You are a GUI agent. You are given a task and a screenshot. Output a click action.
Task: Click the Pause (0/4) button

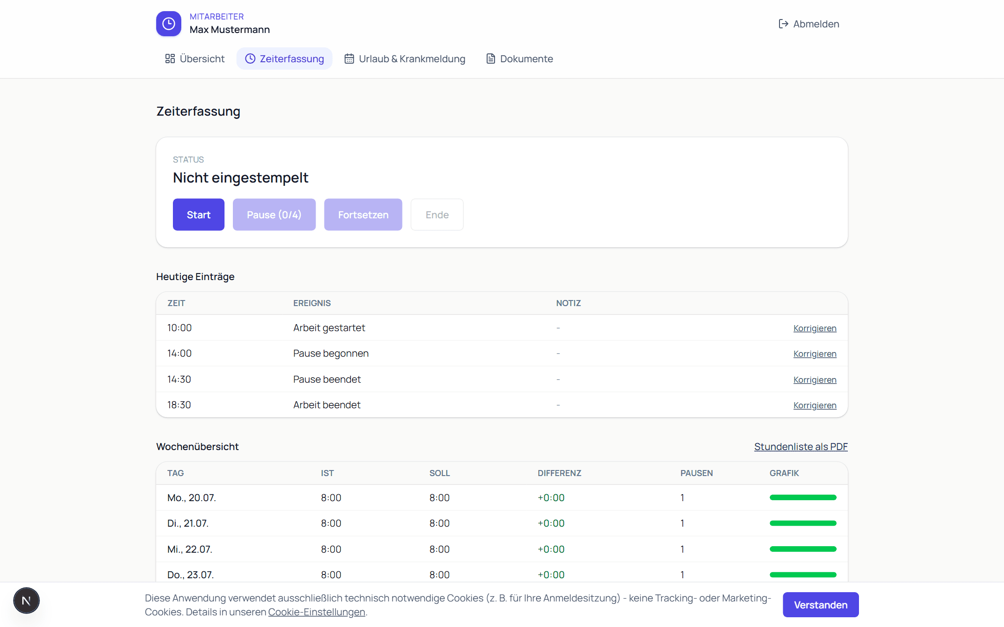(274, 215)
